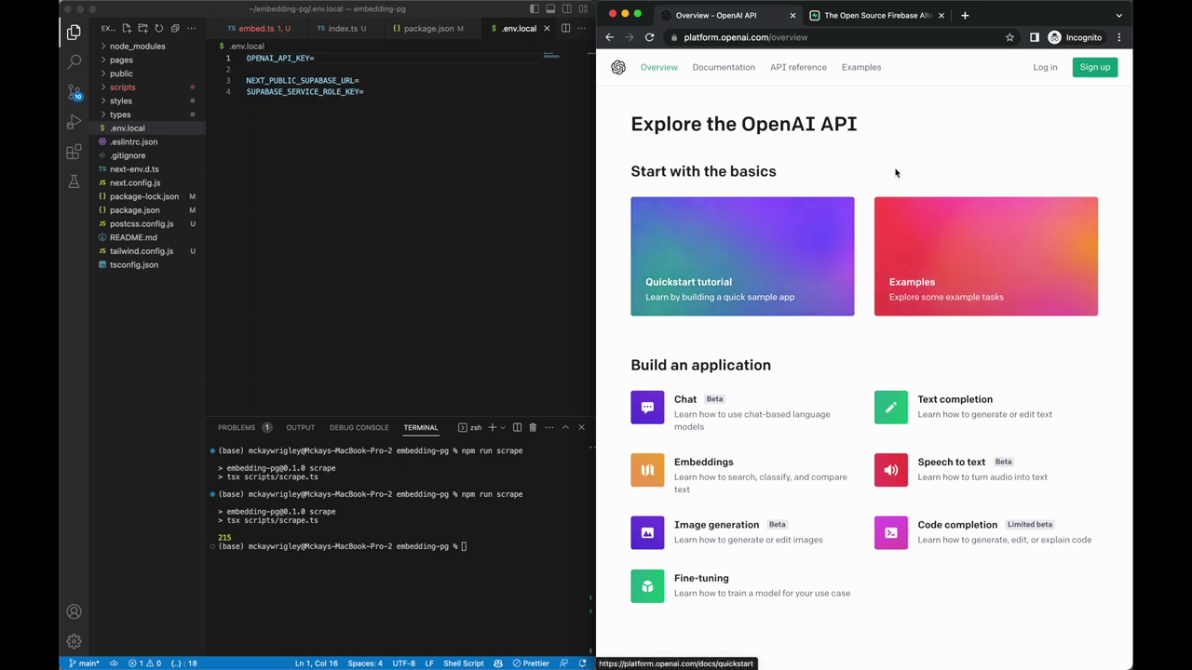Screen dimensions: 1192x670
Task: Open the Customize Layout control in title bar
Action: pyautogui.click(x=582, y=8)
